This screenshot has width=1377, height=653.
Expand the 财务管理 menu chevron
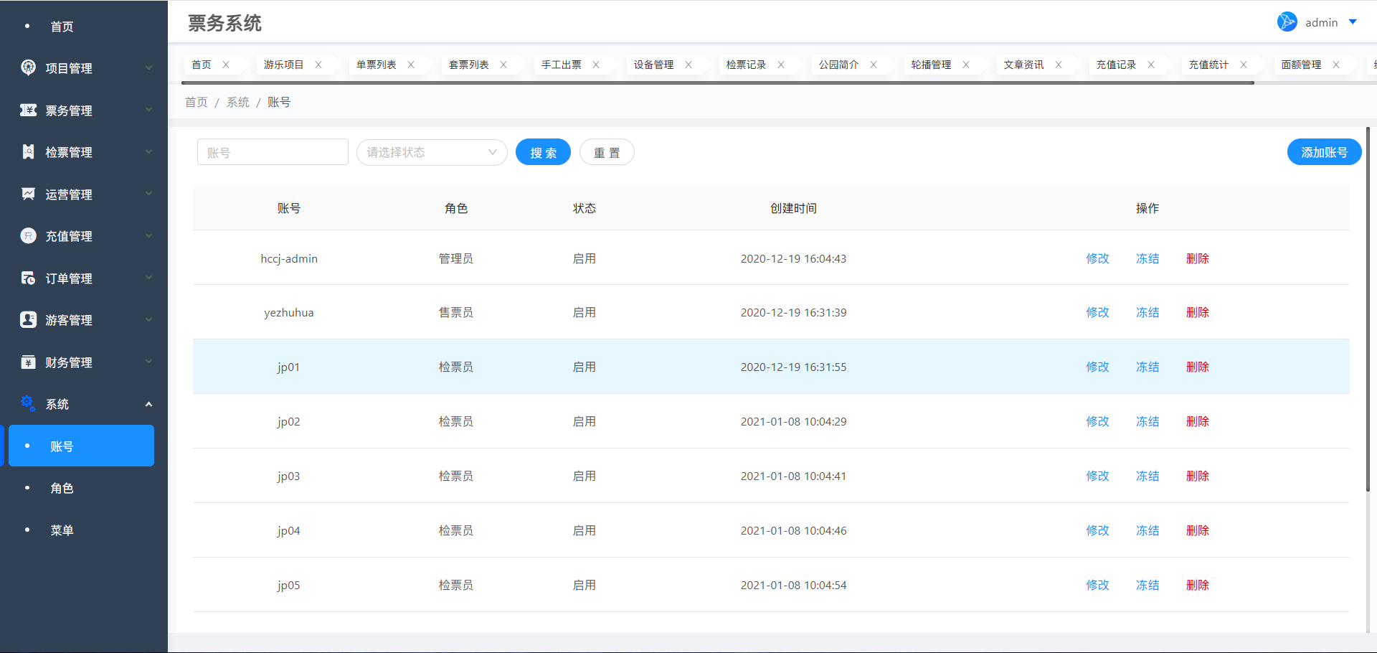tap(148, 362)
